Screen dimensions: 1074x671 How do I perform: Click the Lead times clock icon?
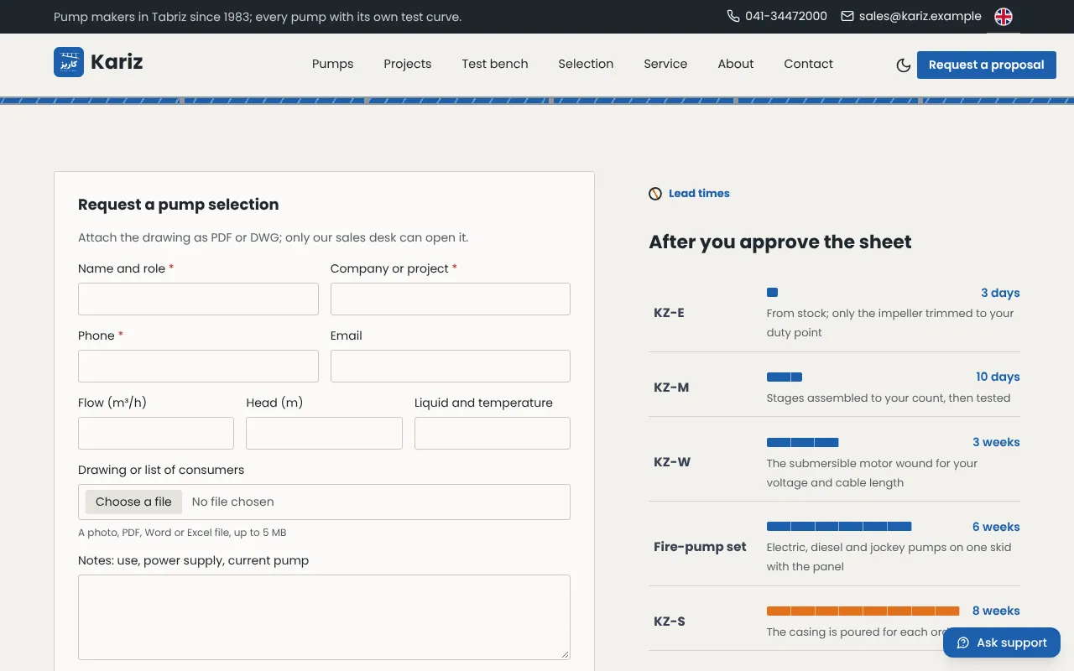pos(655,194)
